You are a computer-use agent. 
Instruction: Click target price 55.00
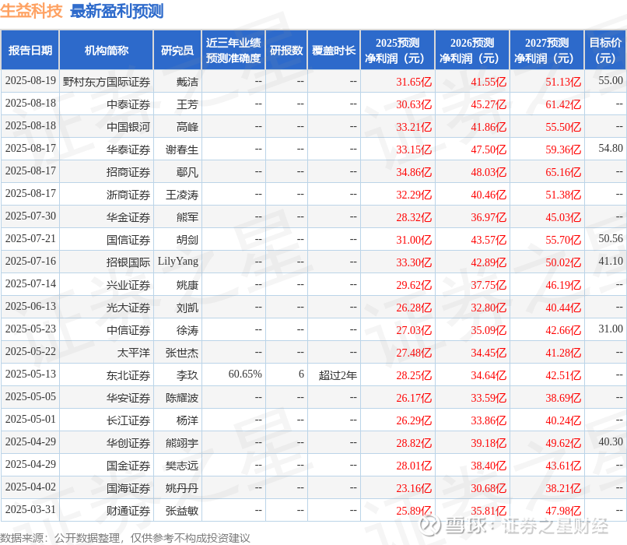point(611,80)
